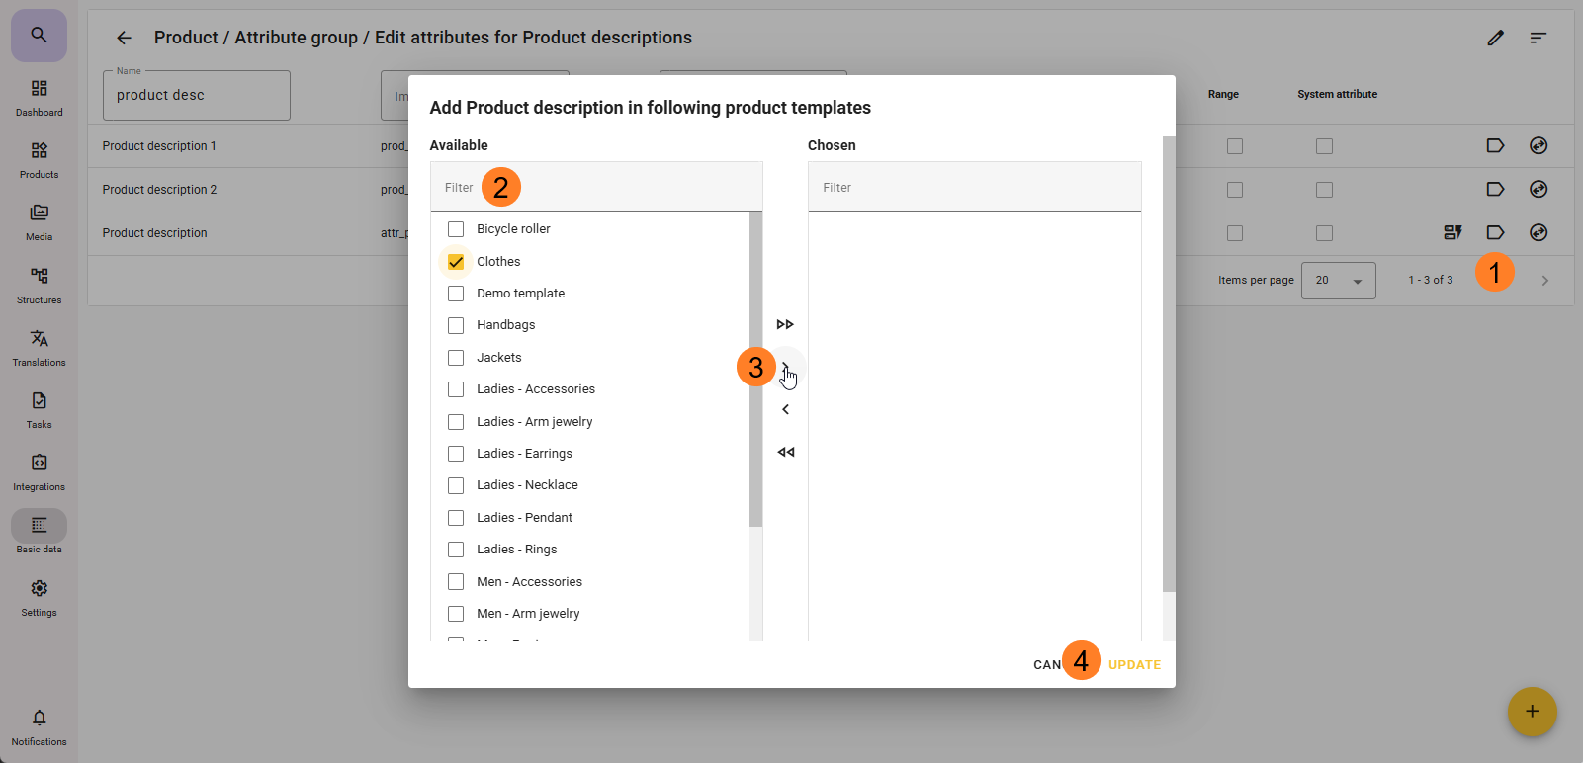Click the move all right double-arrow icon
The width and height of the screenshot is (1583, 763).
785,325
